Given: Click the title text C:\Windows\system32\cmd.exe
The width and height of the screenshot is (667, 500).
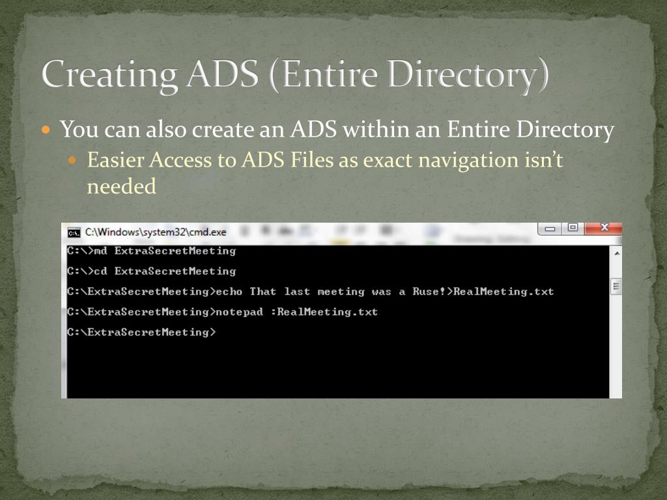Looking at the screenshot, I should click(x=156, y=232).
